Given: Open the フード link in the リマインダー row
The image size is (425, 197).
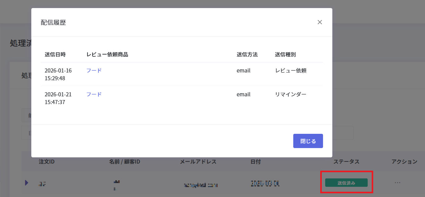Looking at the screenshot, I should click(x=94, y=94).
